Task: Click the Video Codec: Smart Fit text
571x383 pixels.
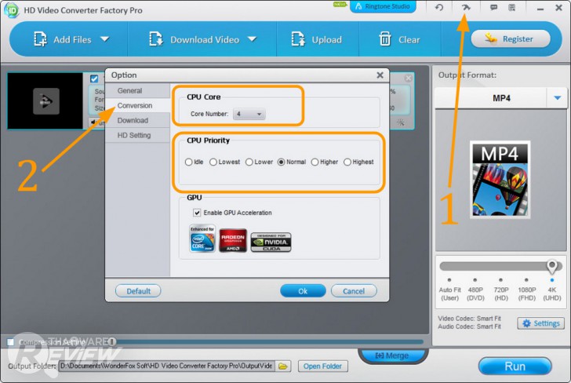Action: [x=469, y=319]
